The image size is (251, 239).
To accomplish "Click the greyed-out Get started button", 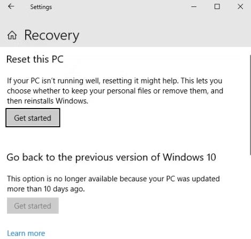I will click(x=33, y=205).
